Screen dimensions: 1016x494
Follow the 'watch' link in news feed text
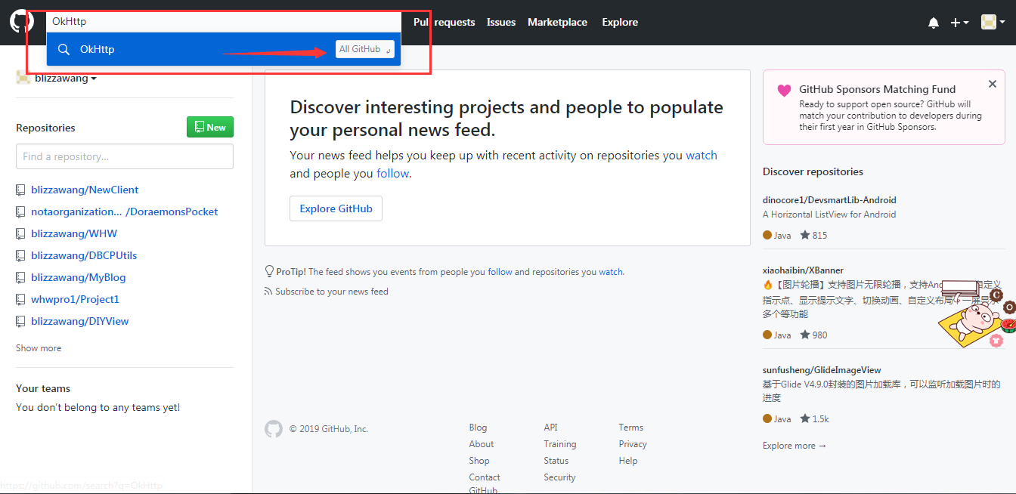point(702,155)
